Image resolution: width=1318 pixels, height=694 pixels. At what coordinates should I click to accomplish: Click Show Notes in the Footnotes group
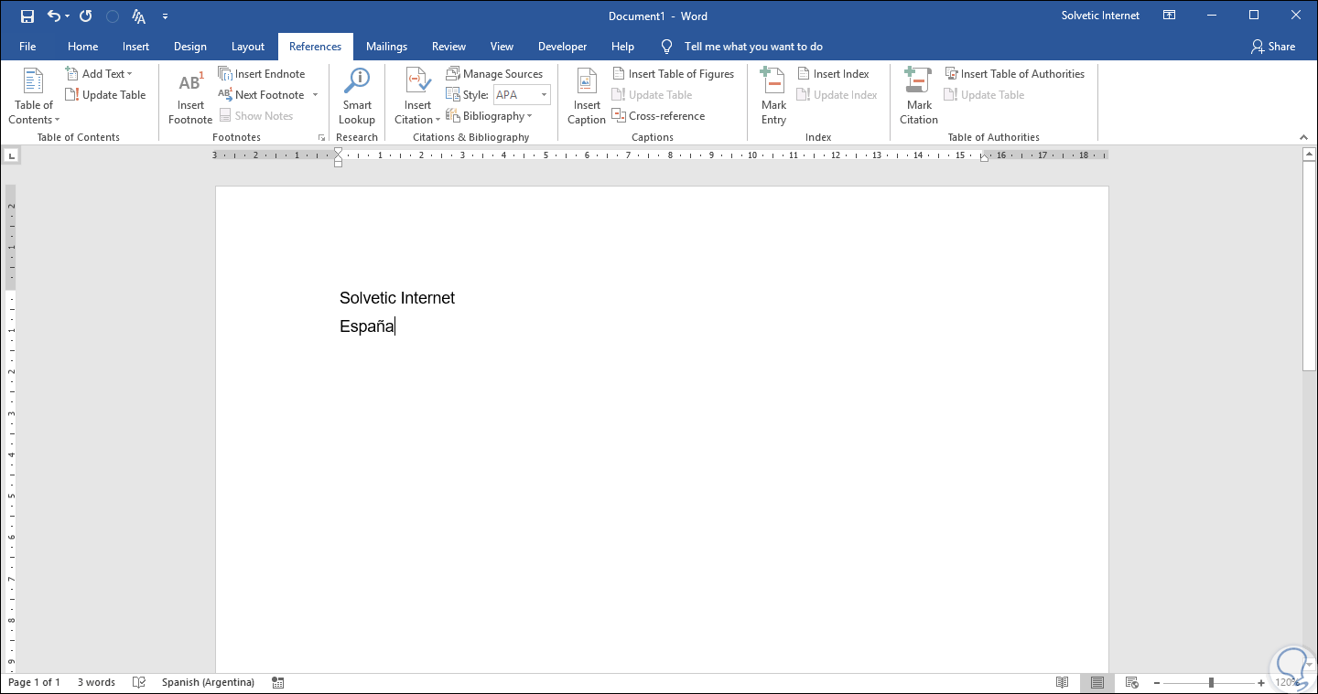point(255,116)
